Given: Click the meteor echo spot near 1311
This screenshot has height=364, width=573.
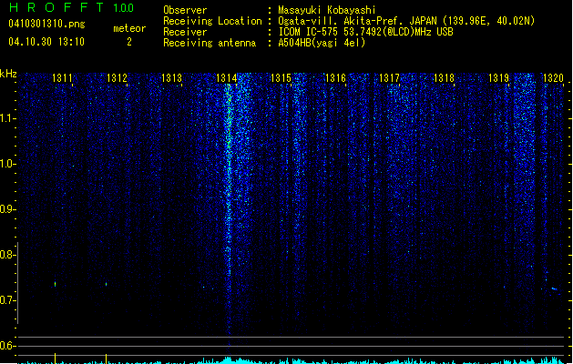Looking at the screenshot, I should tap(56, 284).
